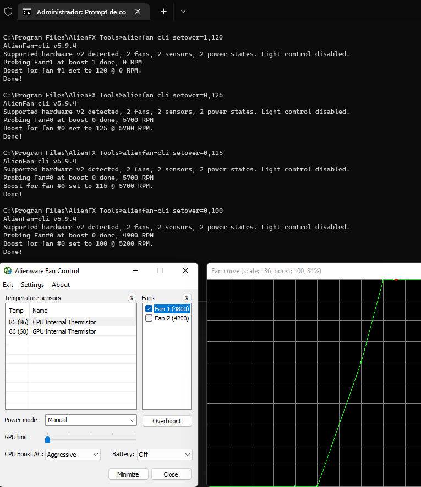Uncheck Fan 1 (4800) checkbox
This screenshot has height=487, width=421.
[149, 309]
